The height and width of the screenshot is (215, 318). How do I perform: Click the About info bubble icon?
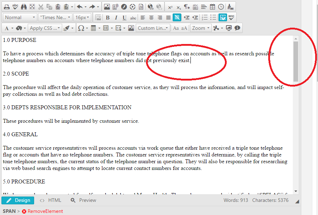237,28
